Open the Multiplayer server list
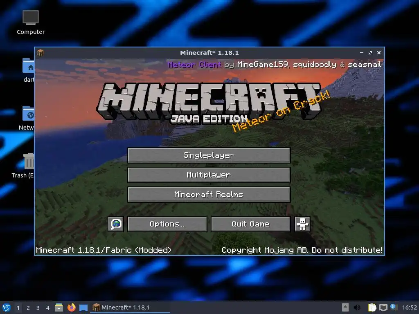Viewport: 419px width, 314px height. pos(209,175)
